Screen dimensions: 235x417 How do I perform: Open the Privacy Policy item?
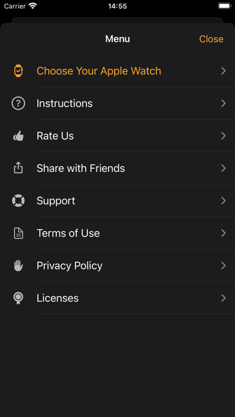pyautogui.click(x=117, y=265)
